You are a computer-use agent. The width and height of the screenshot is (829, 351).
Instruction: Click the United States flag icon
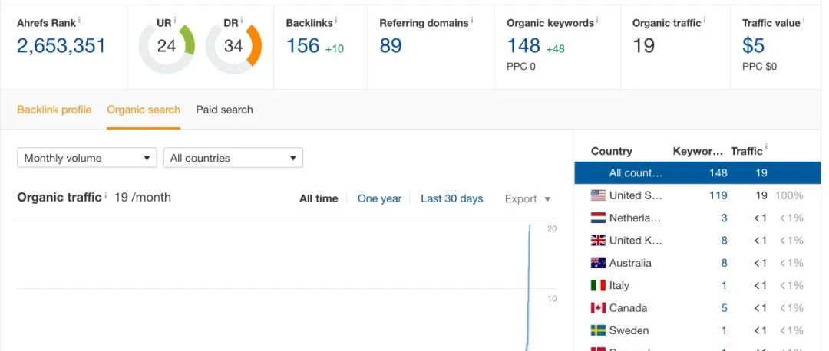click(x=598, y=195)
